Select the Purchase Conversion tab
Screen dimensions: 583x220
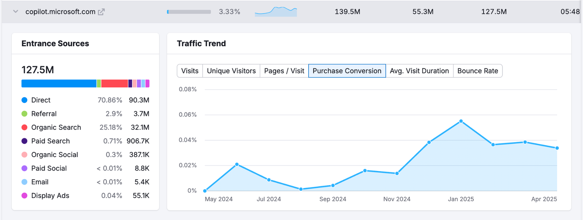pyautogui.click(x=347, y=71)
